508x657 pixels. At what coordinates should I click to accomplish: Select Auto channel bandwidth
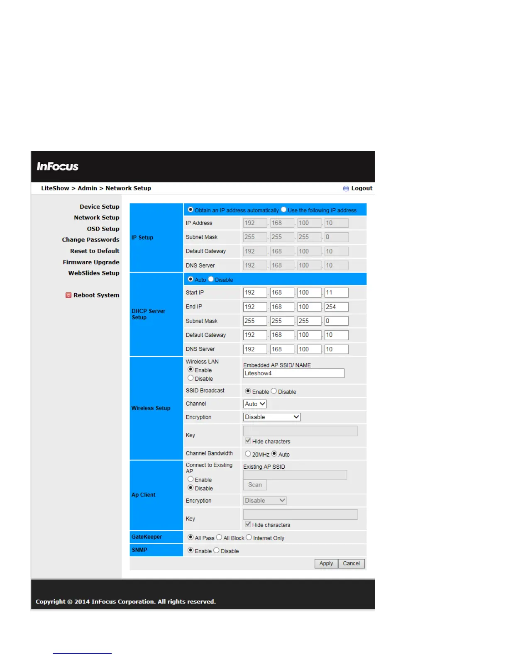point(274,454)
